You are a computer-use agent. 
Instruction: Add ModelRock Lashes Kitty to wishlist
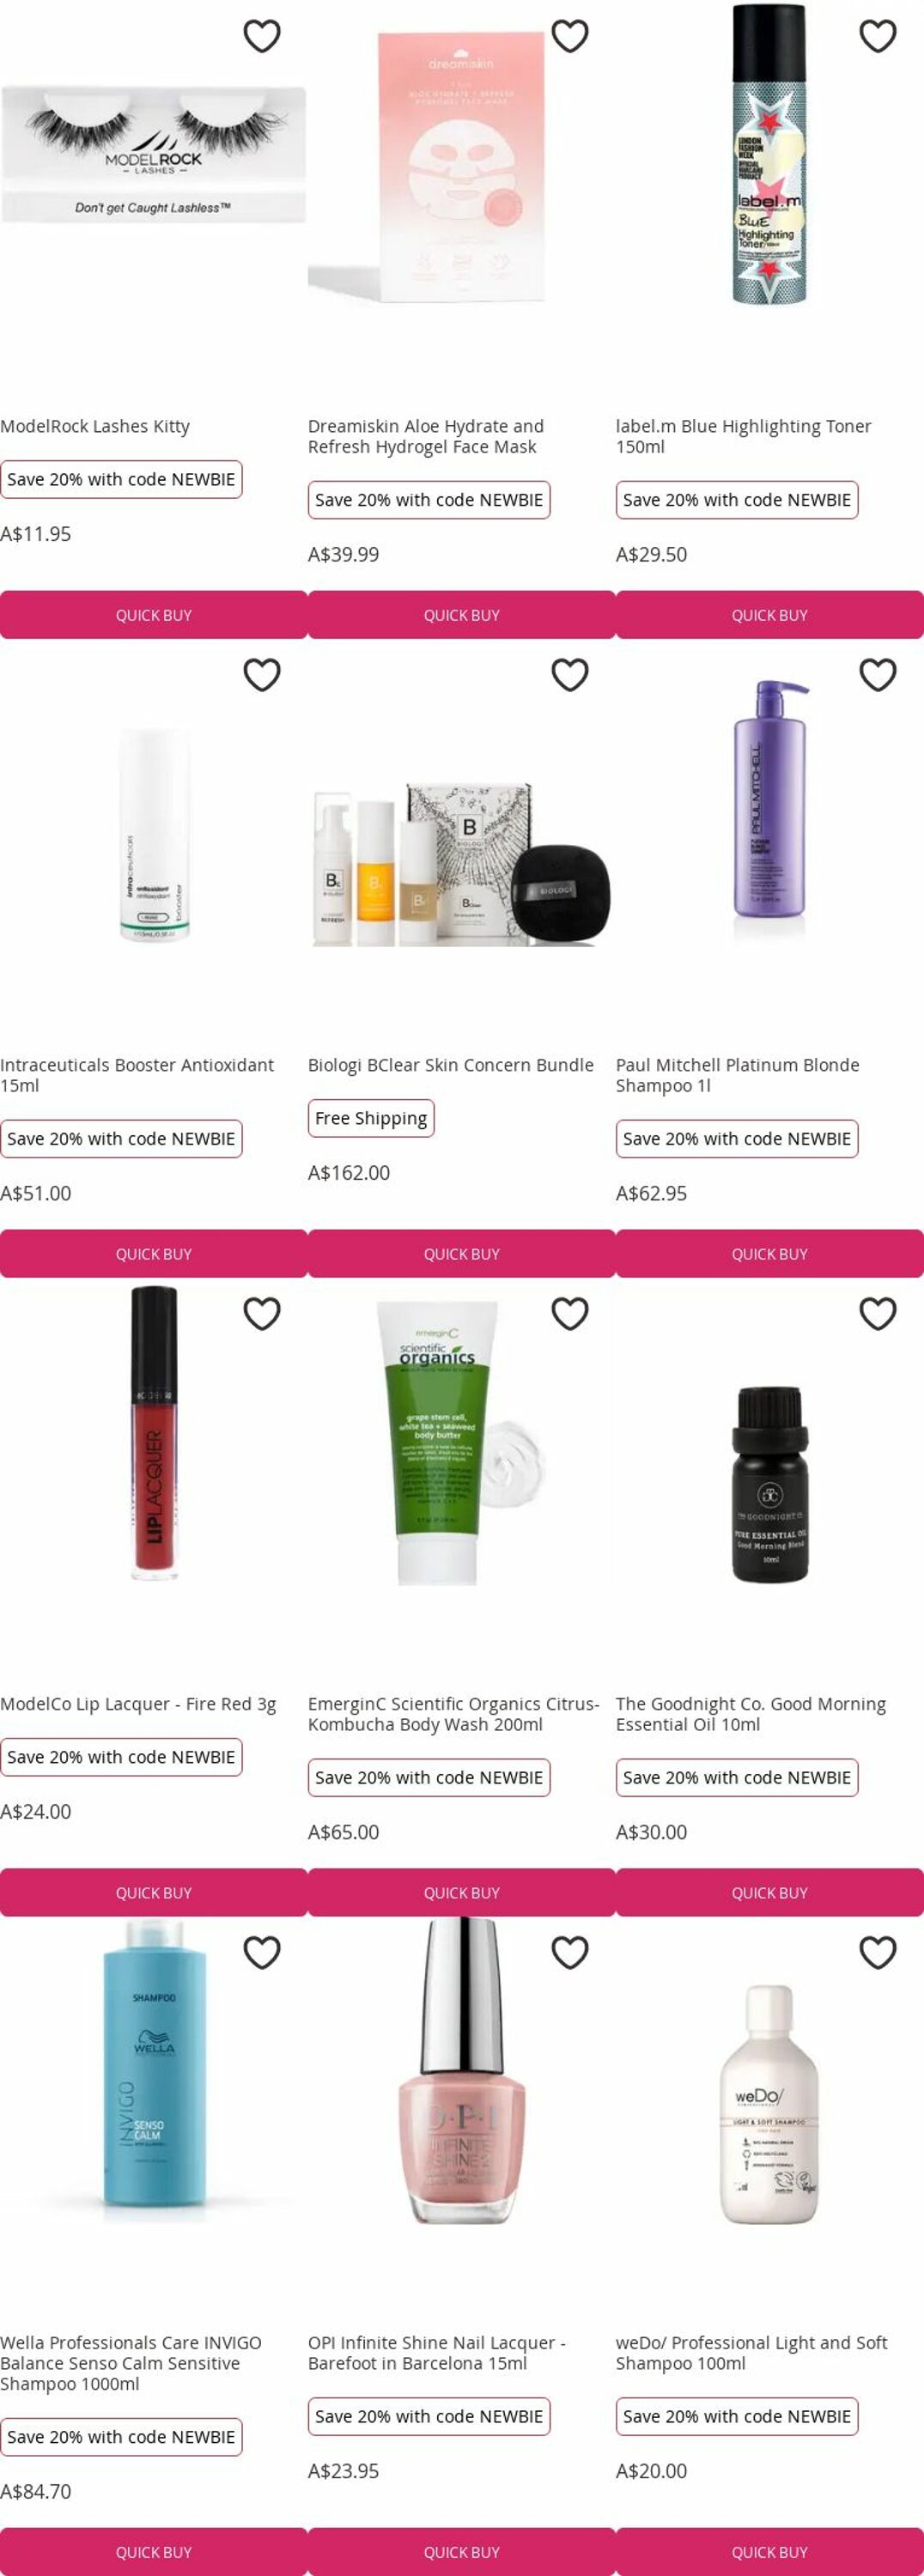262,36
